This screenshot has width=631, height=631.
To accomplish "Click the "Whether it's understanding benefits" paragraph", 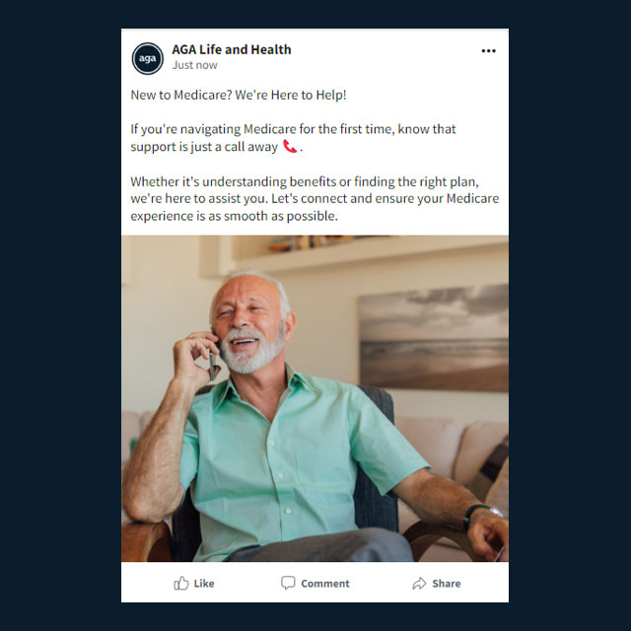I will coord(315,198).
